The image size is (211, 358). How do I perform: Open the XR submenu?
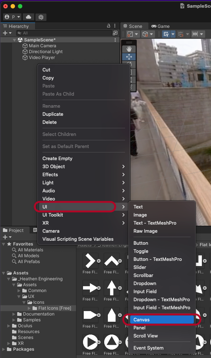point(84,223)
